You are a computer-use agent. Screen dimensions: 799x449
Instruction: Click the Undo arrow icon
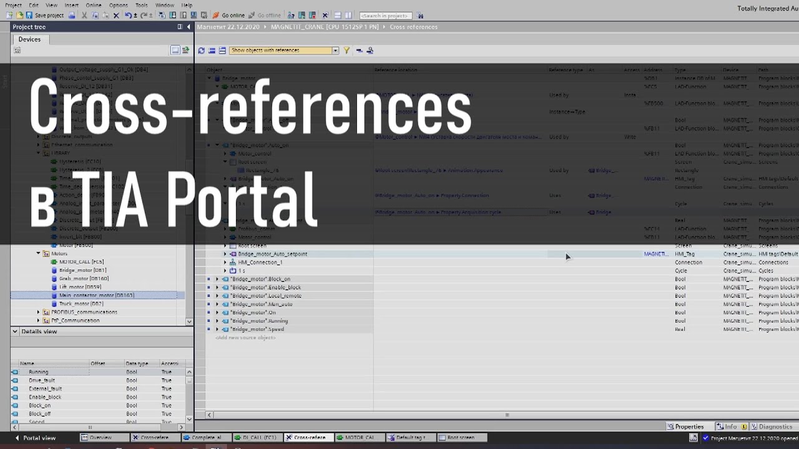(128, 15)
